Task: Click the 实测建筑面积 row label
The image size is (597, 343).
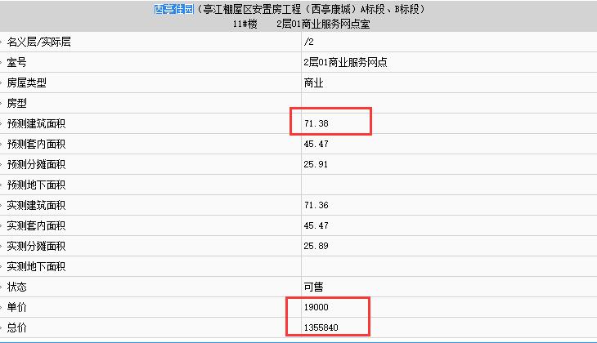Action: (36, 205)
